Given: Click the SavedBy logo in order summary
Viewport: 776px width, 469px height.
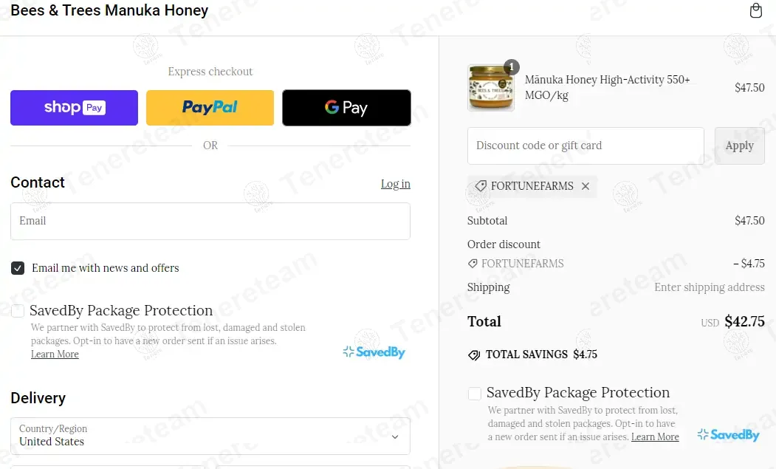Looking at the screenshot, I should [x=728, y=435].
